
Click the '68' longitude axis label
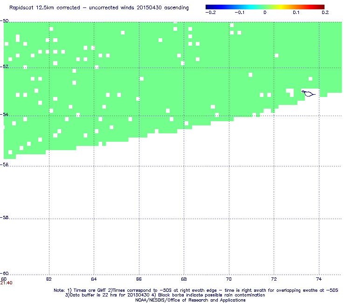click(184, 279)
